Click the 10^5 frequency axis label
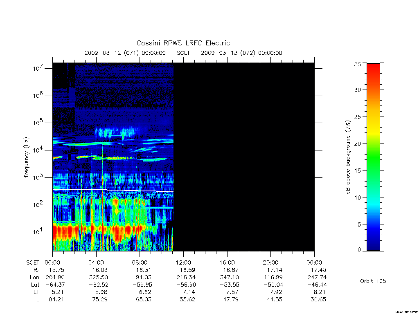This screenshot has height=314, width=419. (38, 123)
